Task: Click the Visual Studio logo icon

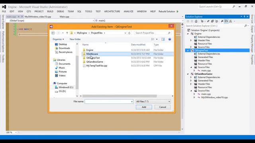Action: [4, 7]
